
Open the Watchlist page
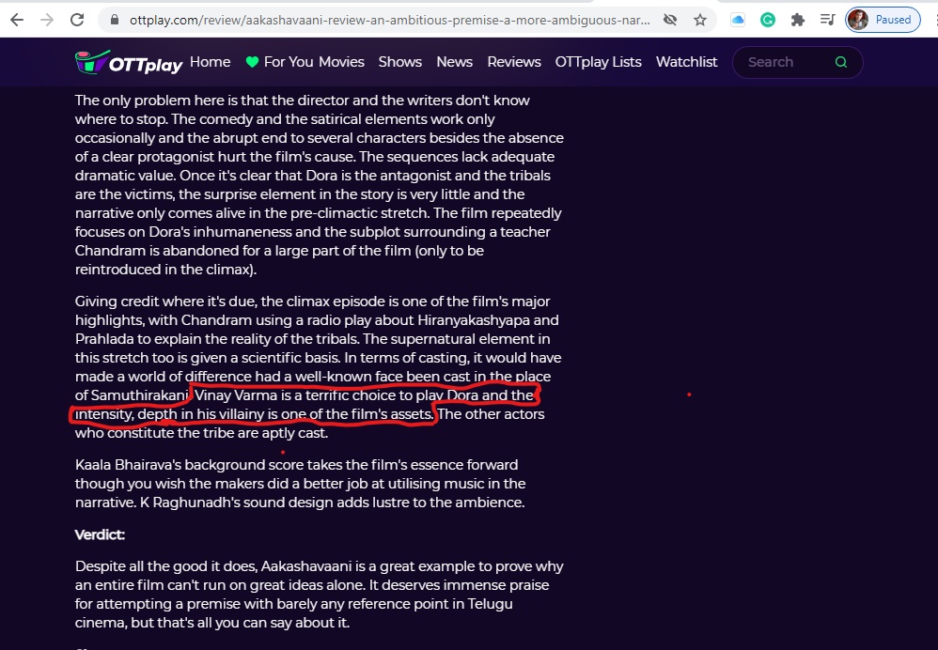(686, 62)
